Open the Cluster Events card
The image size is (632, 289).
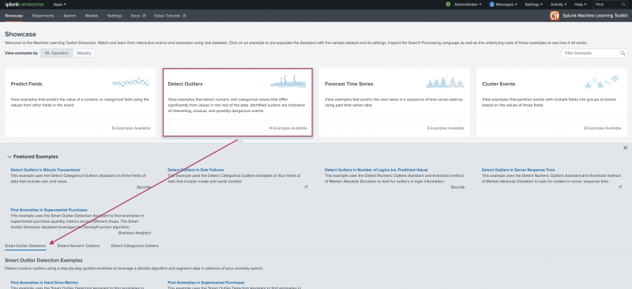(x=551, y=103)
